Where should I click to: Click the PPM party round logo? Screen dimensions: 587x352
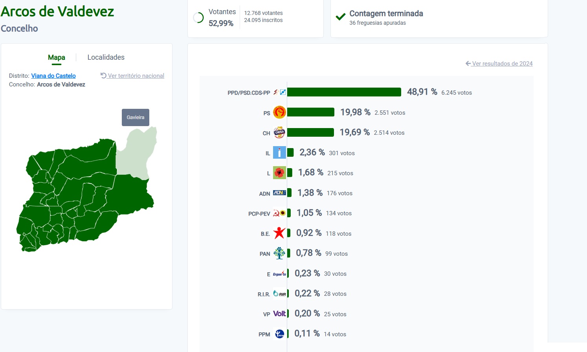pyautogui.click(x=279, y=334)
